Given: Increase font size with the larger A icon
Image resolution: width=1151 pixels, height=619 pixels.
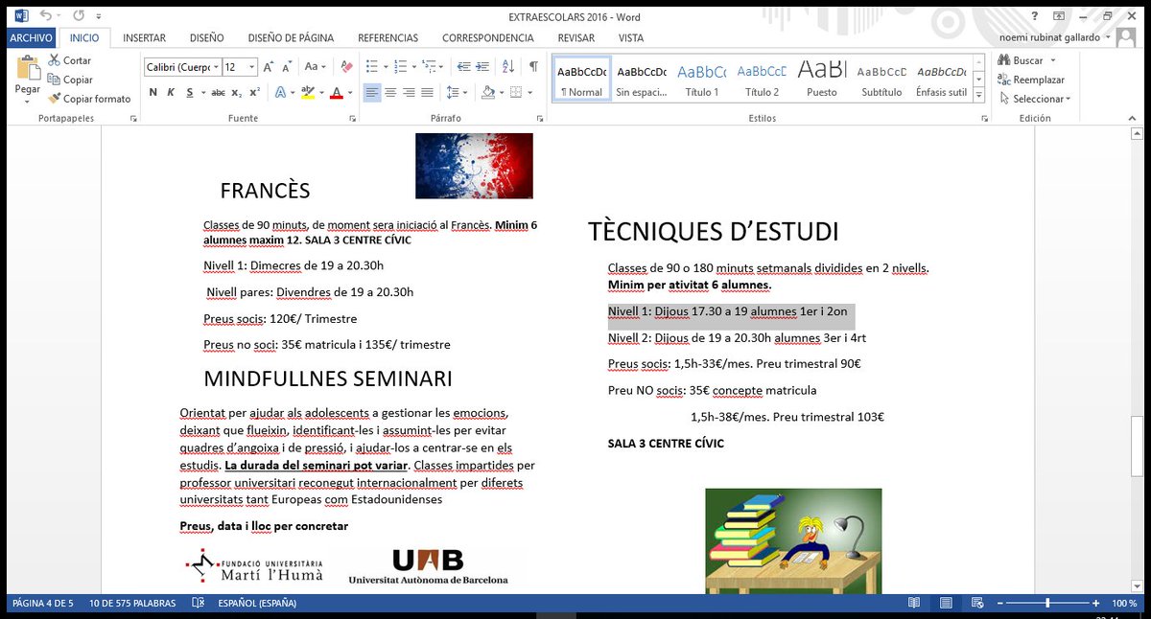Looking at the screenshot, I should click(x=269, y=67).
